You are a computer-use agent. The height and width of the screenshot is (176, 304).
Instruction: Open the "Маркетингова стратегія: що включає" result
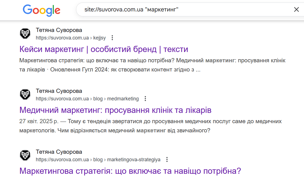coord(130,171)
